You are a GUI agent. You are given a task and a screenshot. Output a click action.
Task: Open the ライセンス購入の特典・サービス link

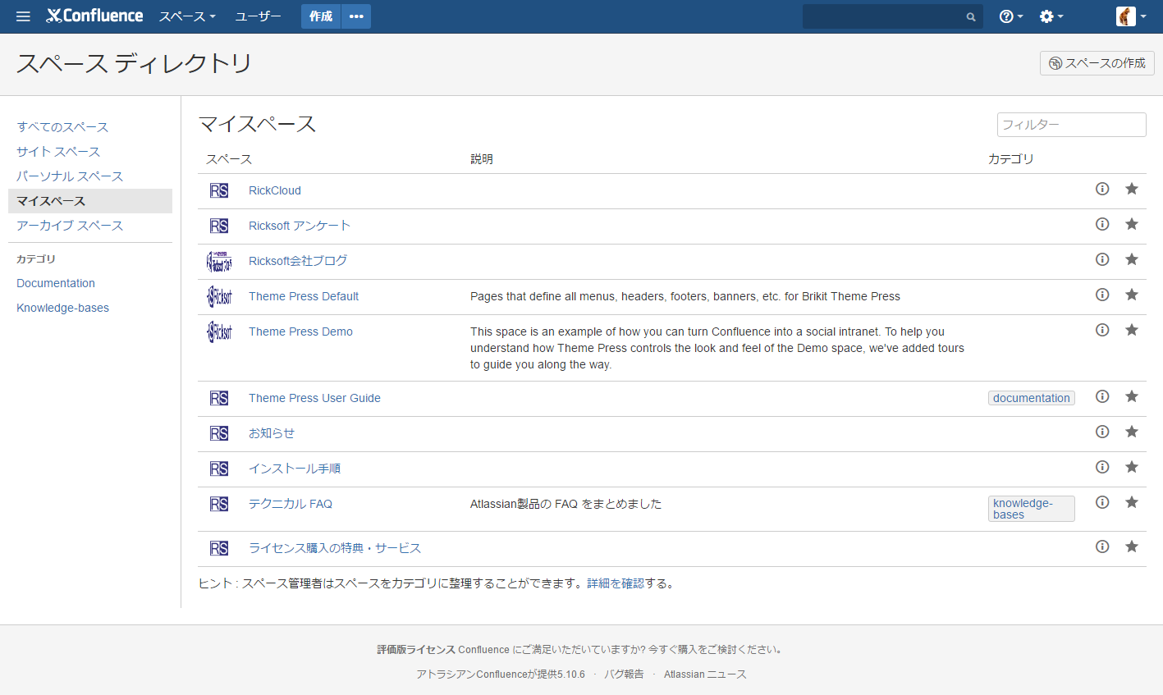(x=335, y=548)
